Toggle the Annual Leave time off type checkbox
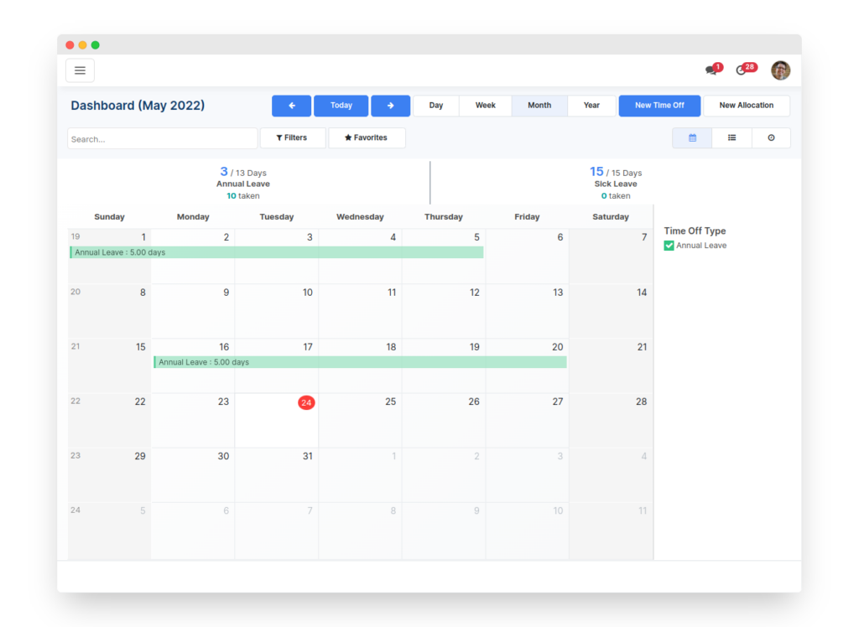859x627 pixels. click(669, 245)
